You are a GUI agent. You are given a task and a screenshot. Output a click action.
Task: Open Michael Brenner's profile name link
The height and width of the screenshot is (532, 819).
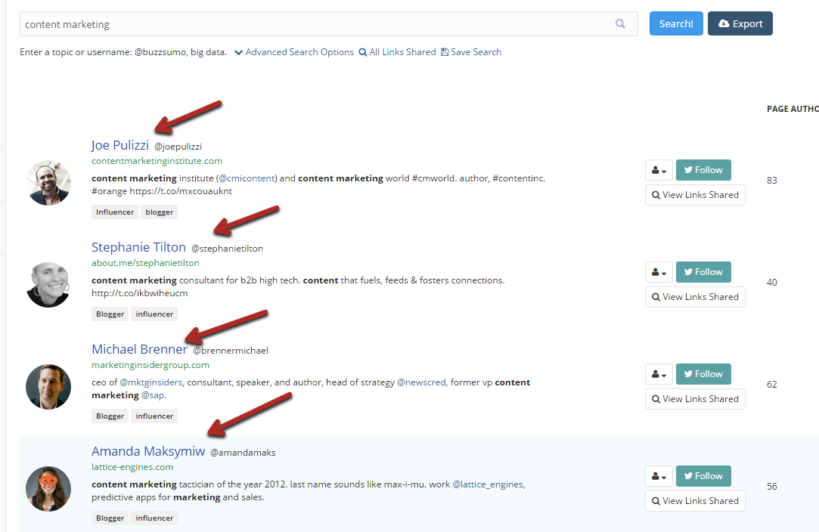coord(139,349)
